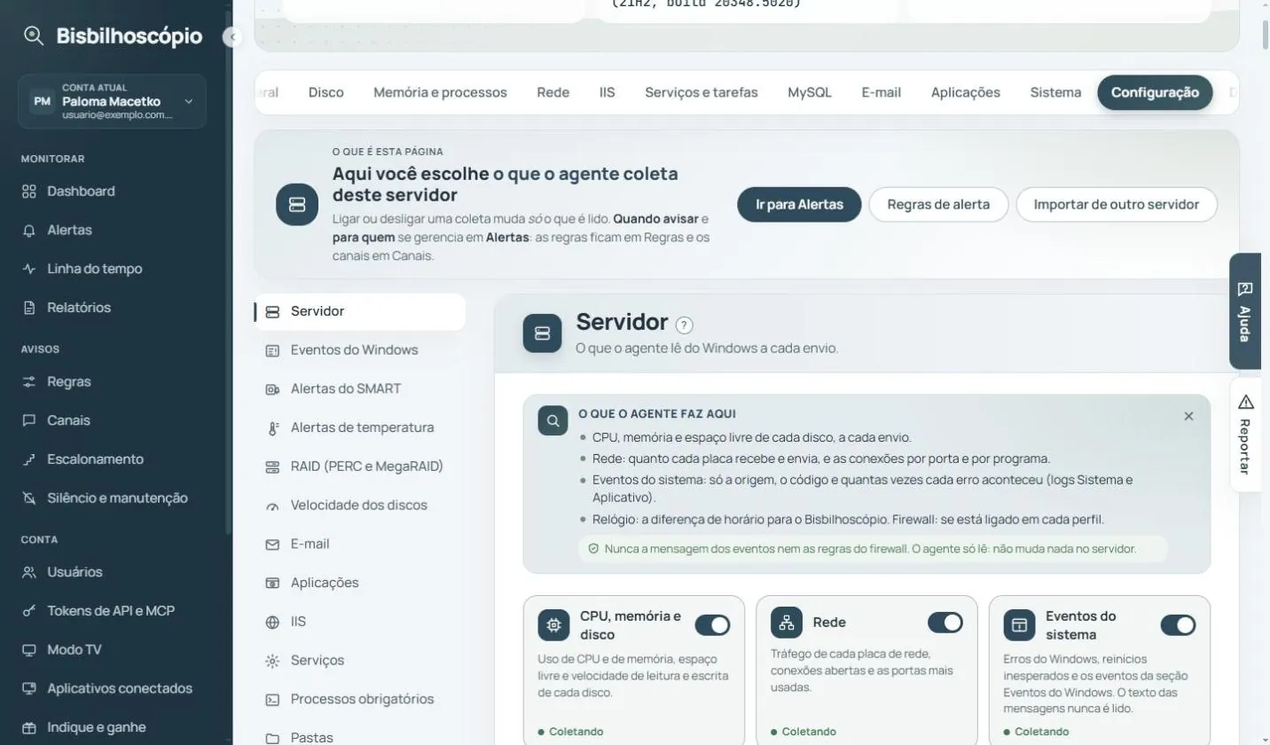Viewport: 1270px width, 745px height.
Task: Select IIS in the settings list
Action: [x=360, y=622]
